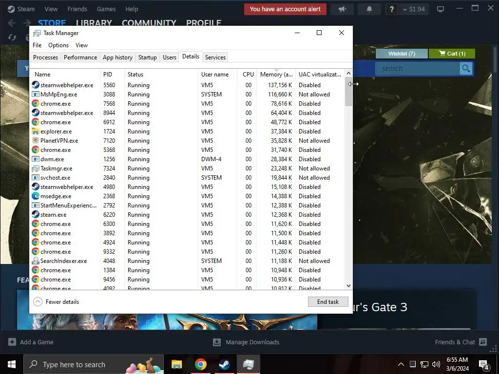Sort by Status column header
This screenshot has height=374, width=499.
tap(161, 74)
